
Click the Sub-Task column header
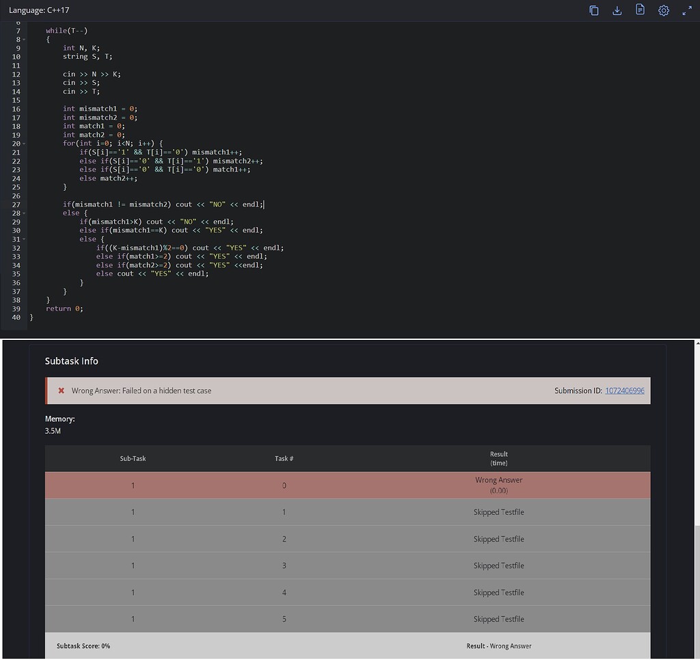(x=133, y=458)
